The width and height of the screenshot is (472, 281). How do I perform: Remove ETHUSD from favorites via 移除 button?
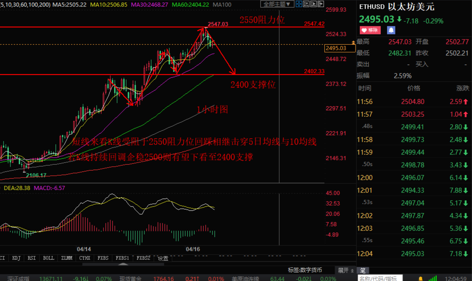click(370, 30)
